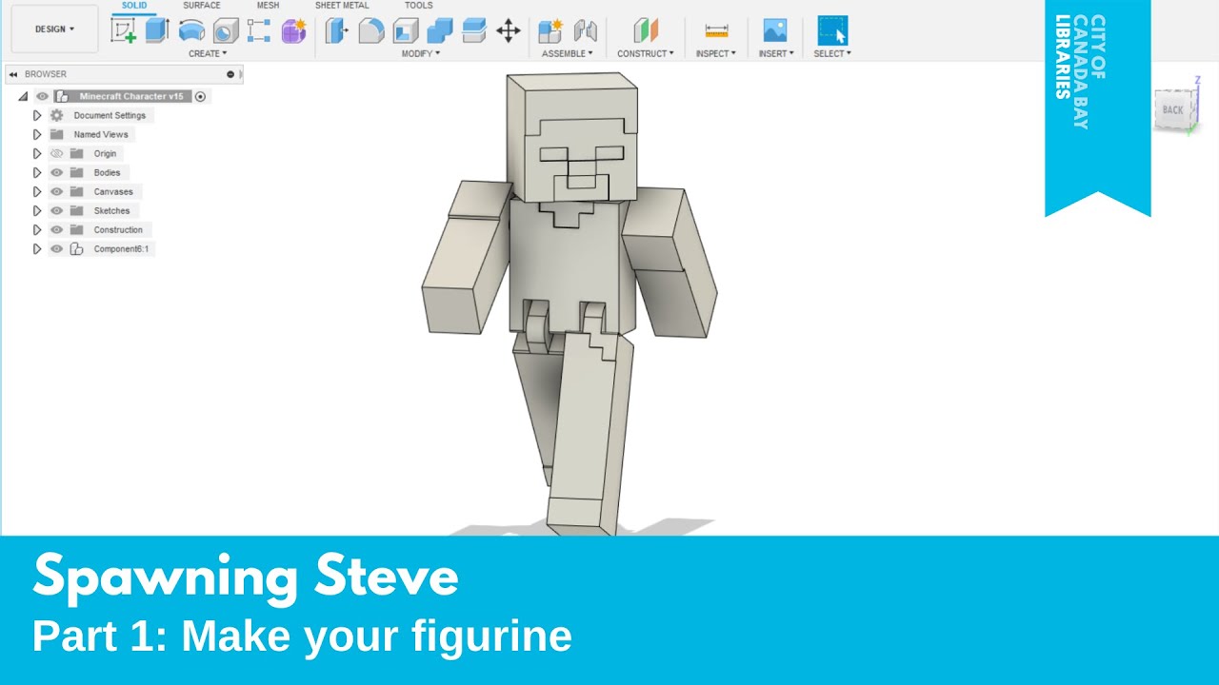This screenshot has height=685, width=1219.
Task: Select the Canvases tree item label
Action: click(x=113, y=191)
